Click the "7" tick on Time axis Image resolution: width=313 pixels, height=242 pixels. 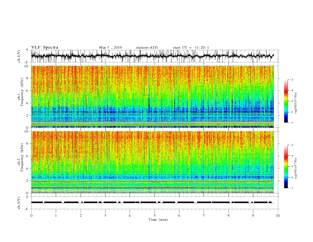pos(204,216)
